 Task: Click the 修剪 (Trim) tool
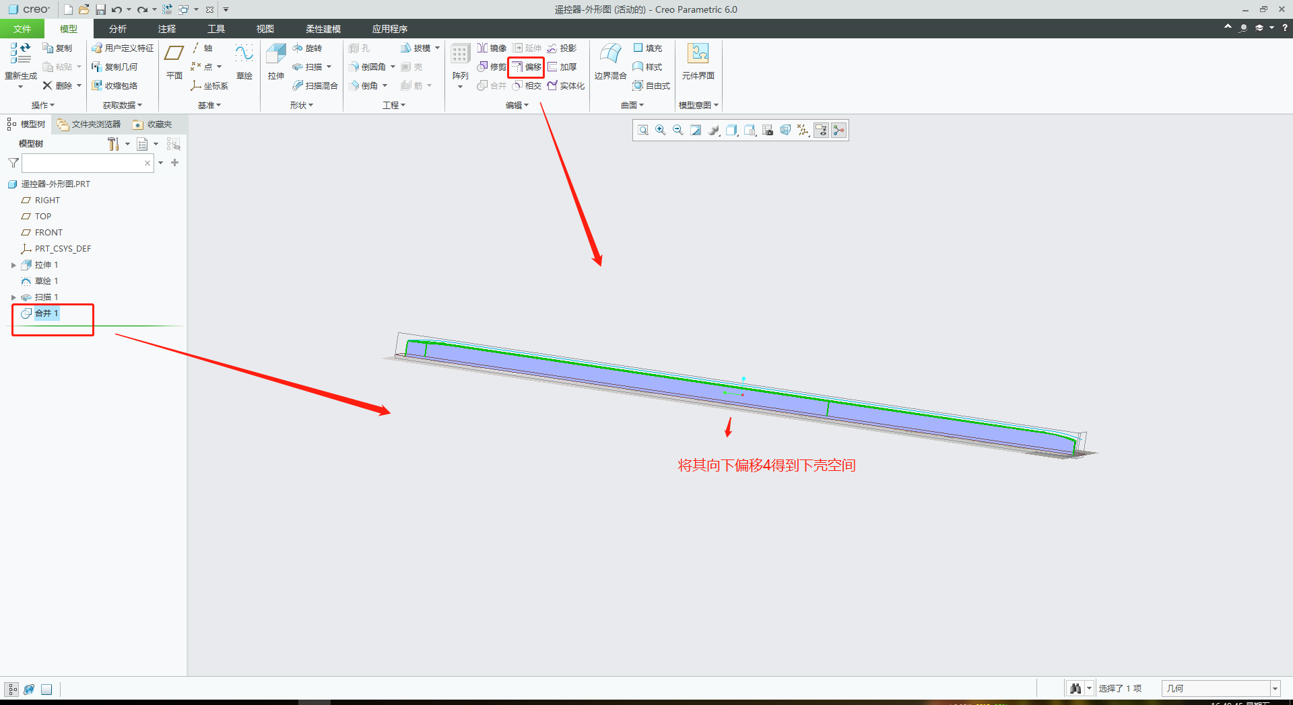tap(492, 67)
